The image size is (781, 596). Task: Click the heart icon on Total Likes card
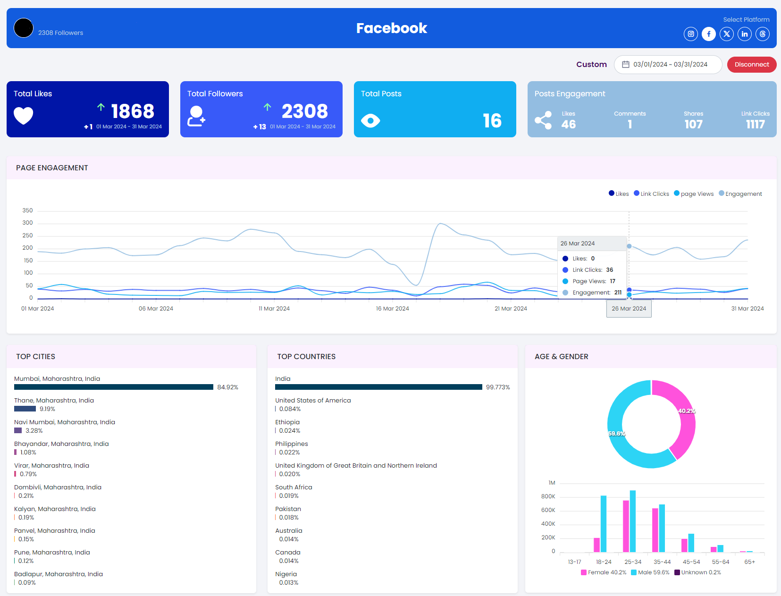(23, 116)
